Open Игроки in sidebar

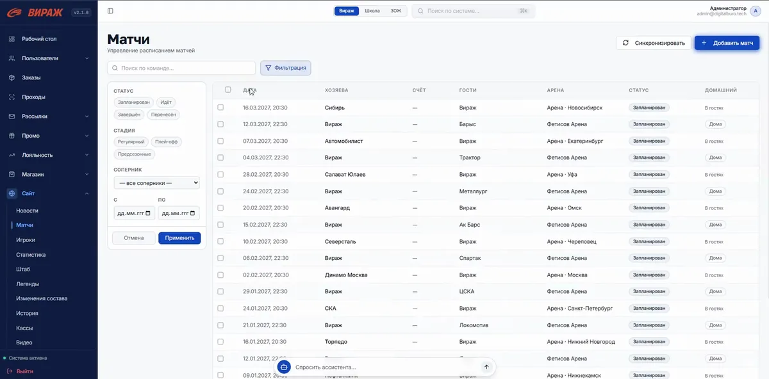click(x=26, y=240)
